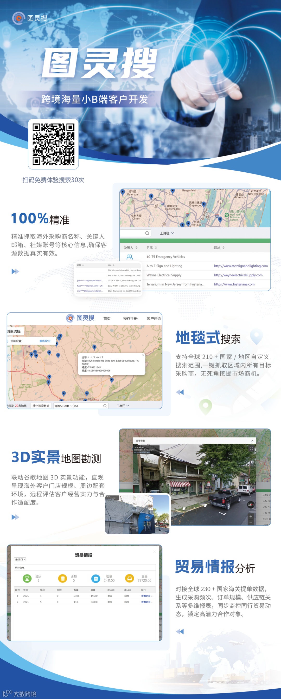Click the orange 重量 tray icon
This screenshot has width=281, height=699.
(129, 579)
